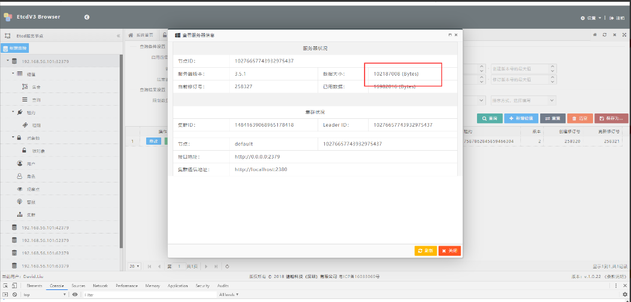
Task: Click the gray reset button
Action: pos(553,118)
